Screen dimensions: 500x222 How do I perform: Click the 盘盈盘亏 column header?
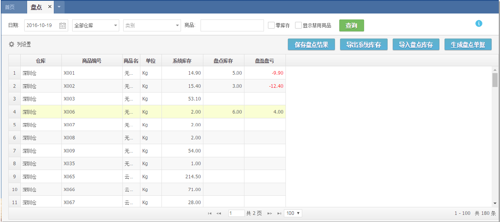coord(265,61)
